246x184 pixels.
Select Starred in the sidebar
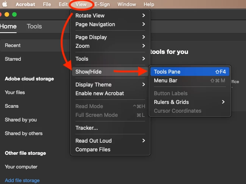[13, 59]
